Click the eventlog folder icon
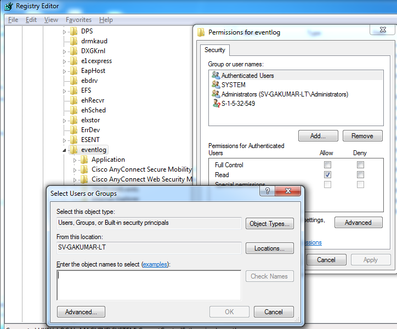Viewport: 397px width, 329px height. point(73,150)
